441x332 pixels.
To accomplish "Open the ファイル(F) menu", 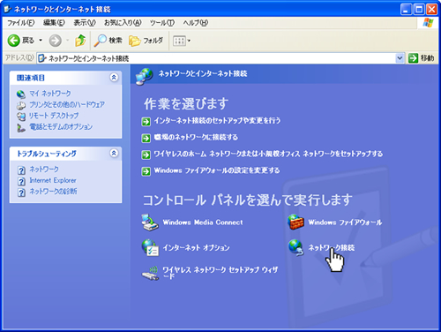I will (20, 23).
